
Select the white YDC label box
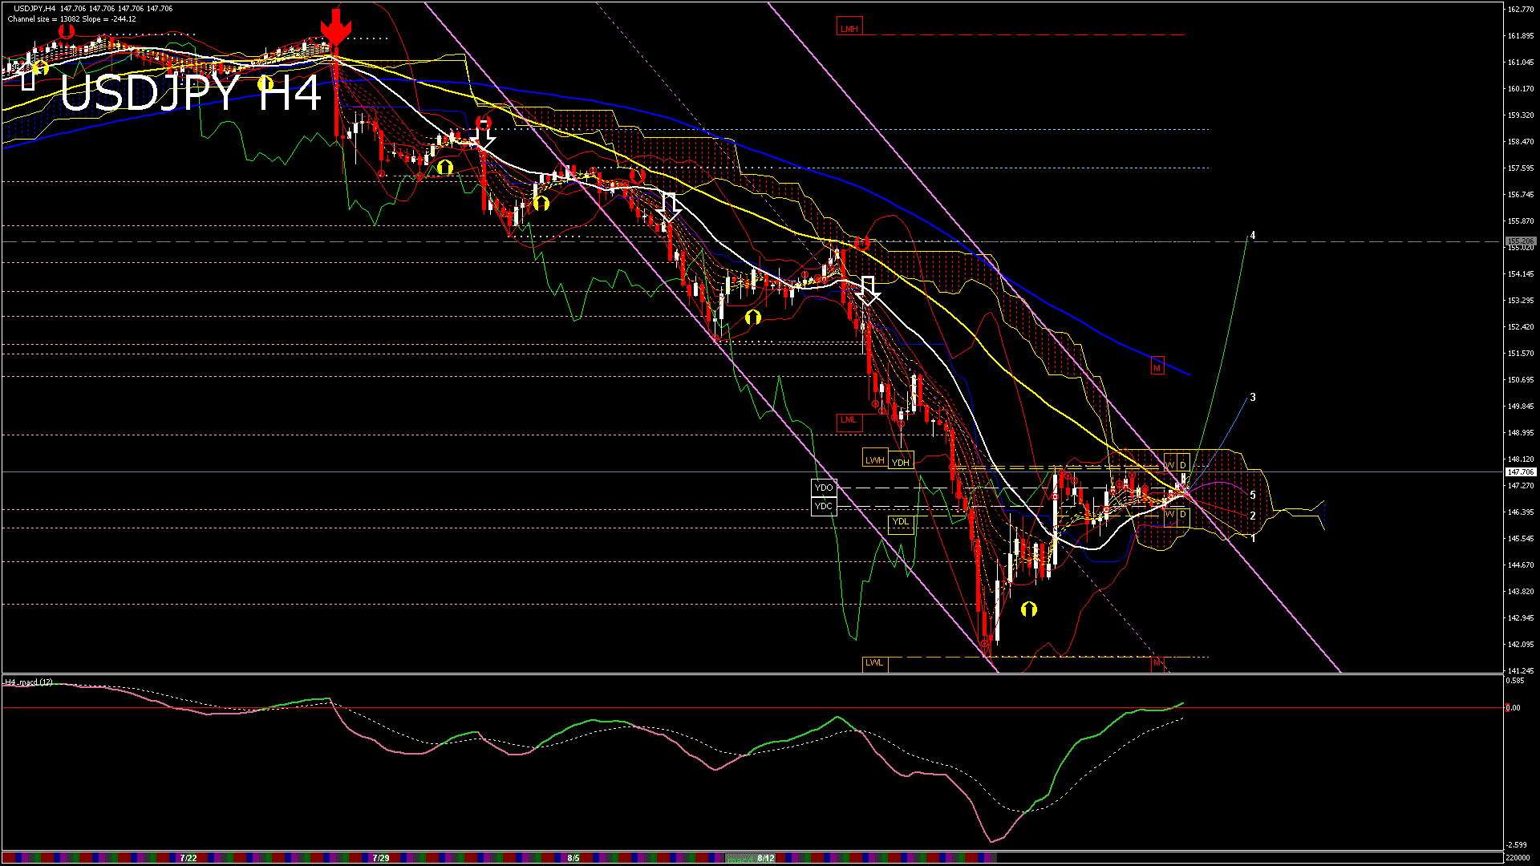point(824,506)
